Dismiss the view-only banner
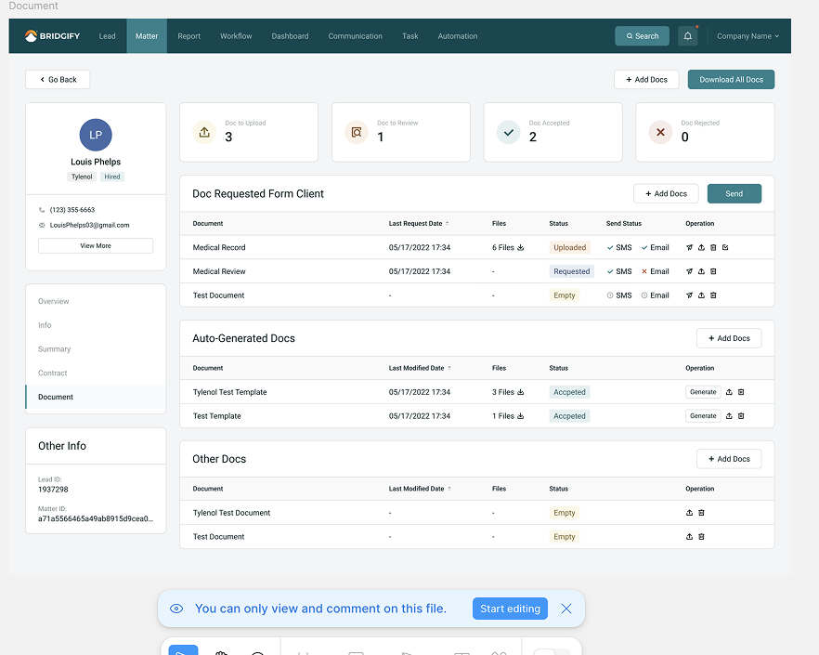The image size is (819, 655). tap(566, 609)
